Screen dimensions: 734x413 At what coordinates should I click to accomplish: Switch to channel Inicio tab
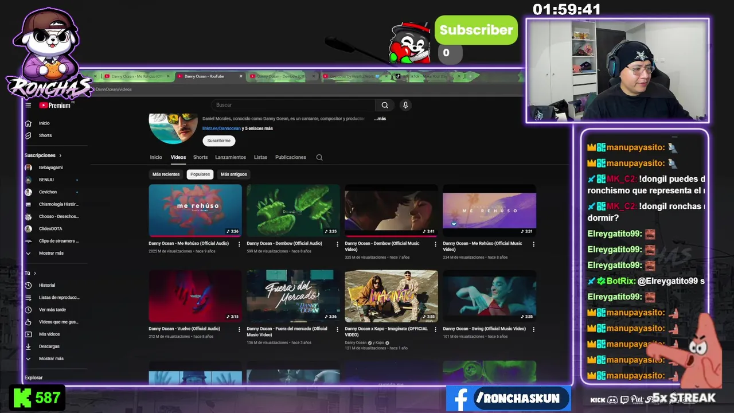pos(156,157)
